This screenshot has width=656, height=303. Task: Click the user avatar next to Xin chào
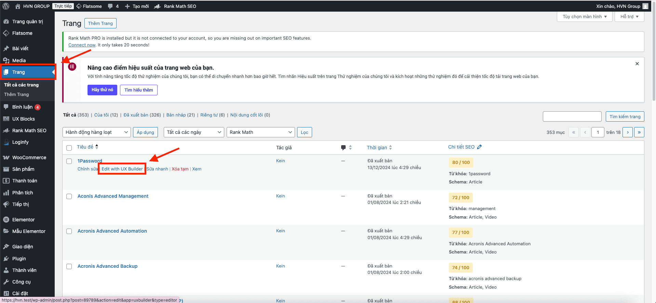click(x=645, y=6)
